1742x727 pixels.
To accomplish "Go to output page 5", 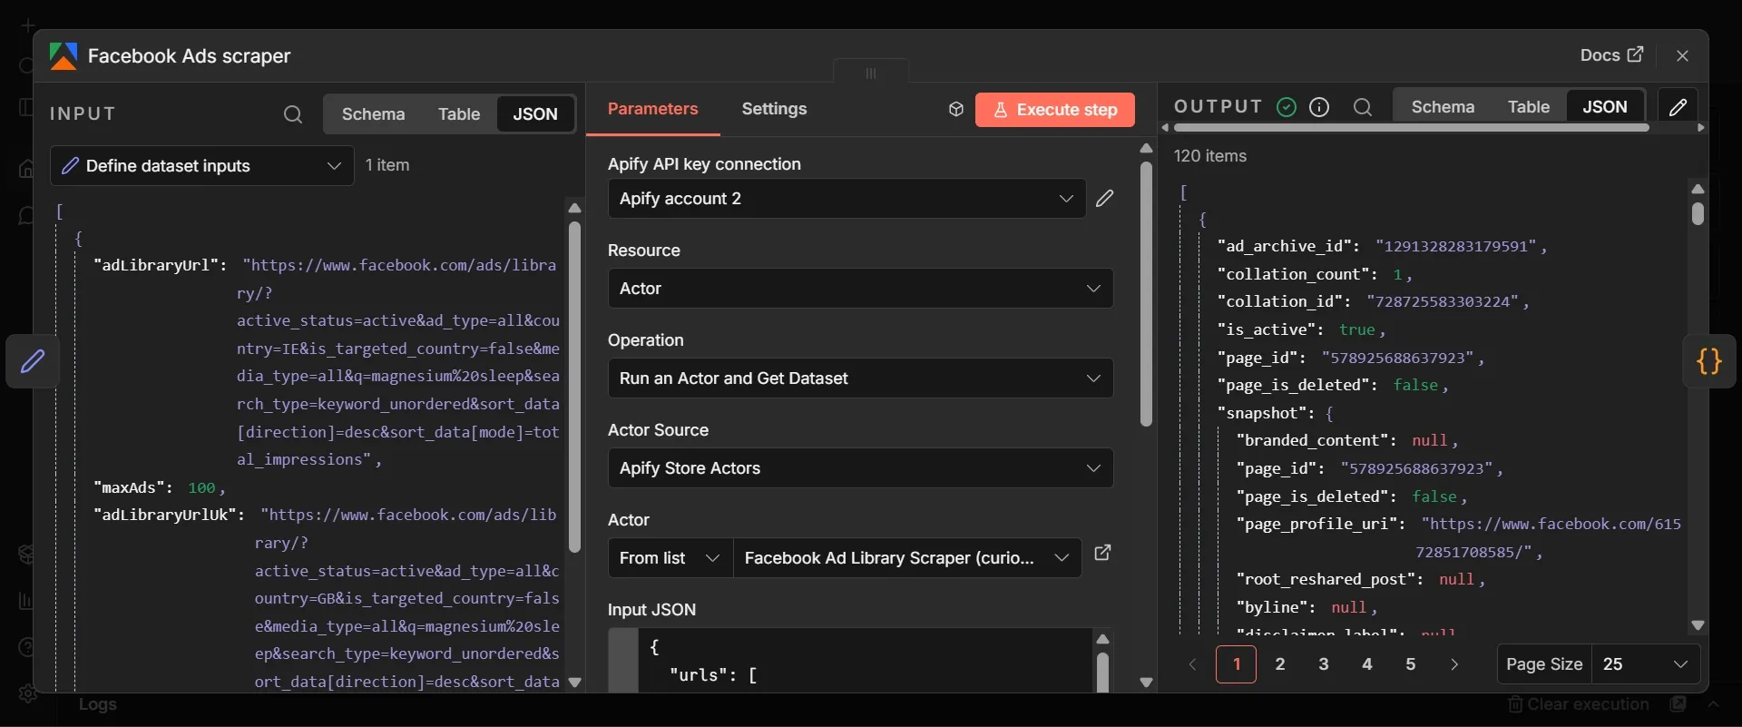I will (1411, 664).
